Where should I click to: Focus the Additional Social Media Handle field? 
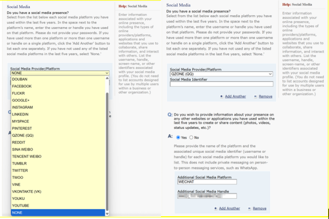[x=207, y=196]
